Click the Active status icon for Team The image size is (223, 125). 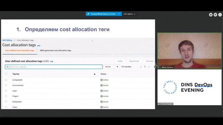(101, 107)
